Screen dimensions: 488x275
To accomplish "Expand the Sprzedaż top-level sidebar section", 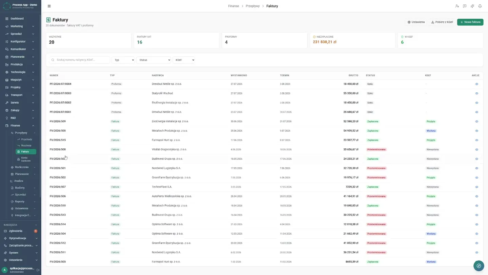I will (20, 34).
